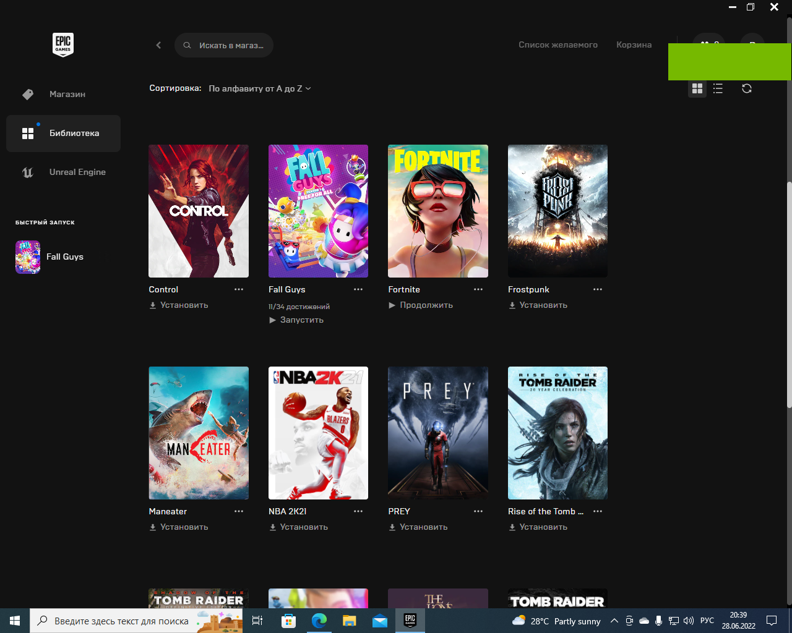This screenshot has height=633, width=792.
Task: Open Microsoft Store from taskbar
Action: tap(288, 621)
